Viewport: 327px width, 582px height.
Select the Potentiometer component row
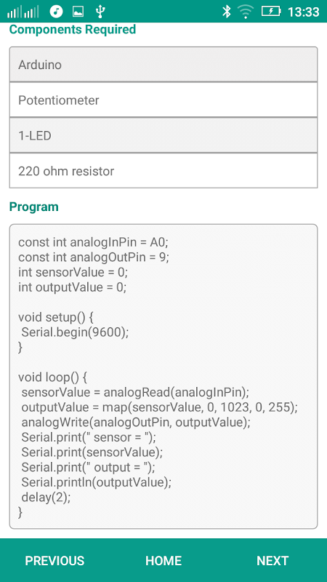[x=163, y=100]
